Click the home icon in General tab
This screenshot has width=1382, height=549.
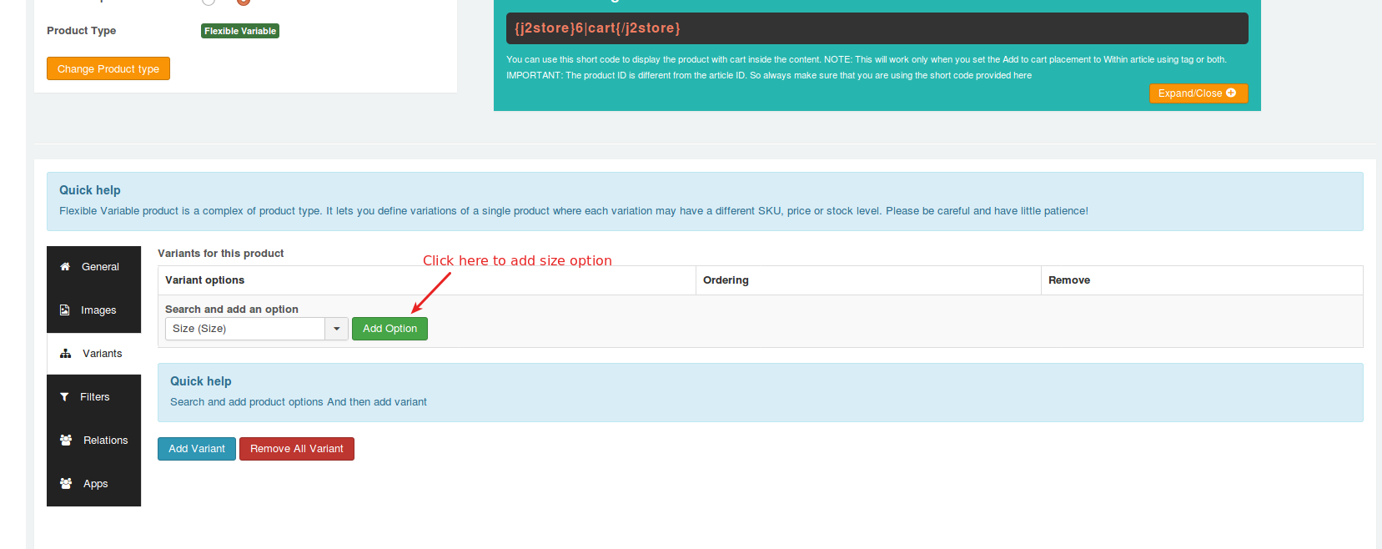pyautogui.click(x=65, y=267)
